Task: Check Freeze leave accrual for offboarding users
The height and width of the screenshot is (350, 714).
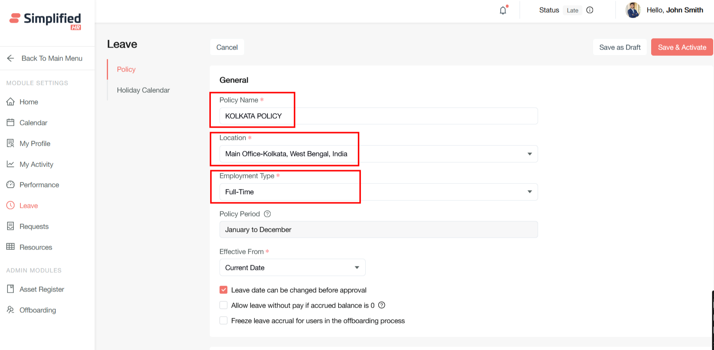Action: click(x=223, y=321)
